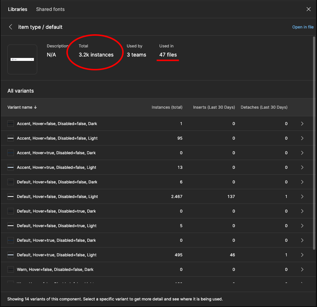Screen dimensions: 317x307
Task: Open details chevron for Accent Hover=false Light
Action: (x=302, y=138)
